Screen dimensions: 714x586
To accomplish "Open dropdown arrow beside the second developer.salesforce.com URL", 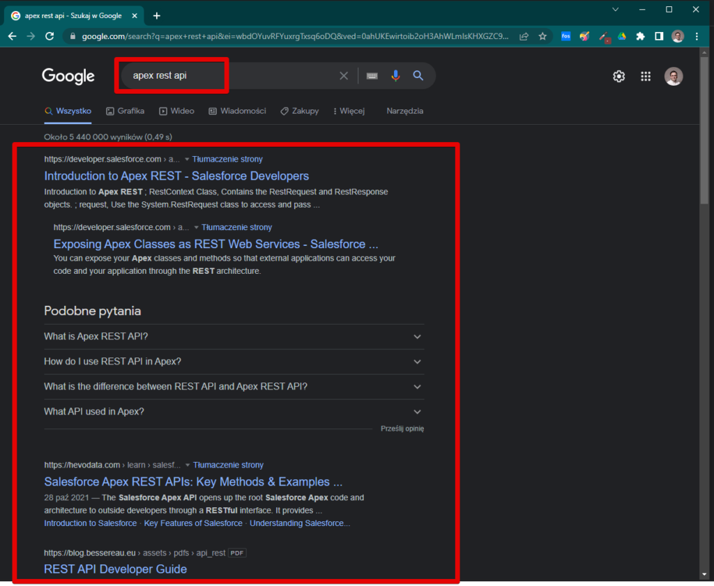I will (x=196, y=227).
